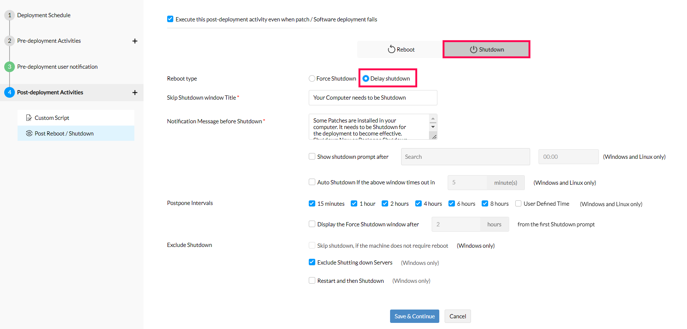Go to the Deployment Schedule section
The height and width of the screenshot is (329, 687).
coord(44,15)
